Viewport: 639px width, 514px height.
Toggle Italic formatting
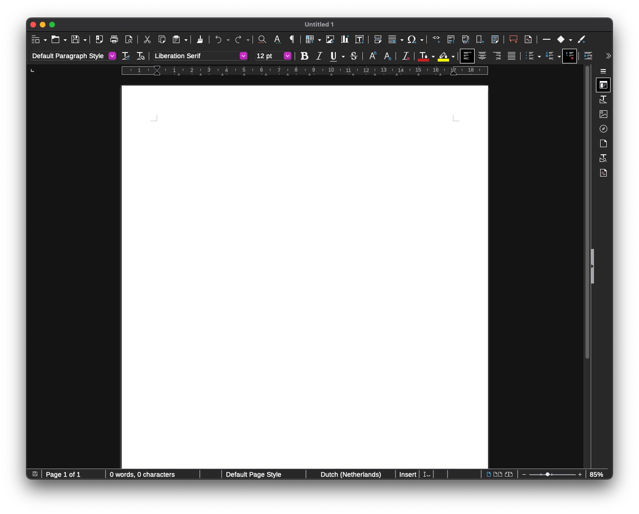coord(319,56)
